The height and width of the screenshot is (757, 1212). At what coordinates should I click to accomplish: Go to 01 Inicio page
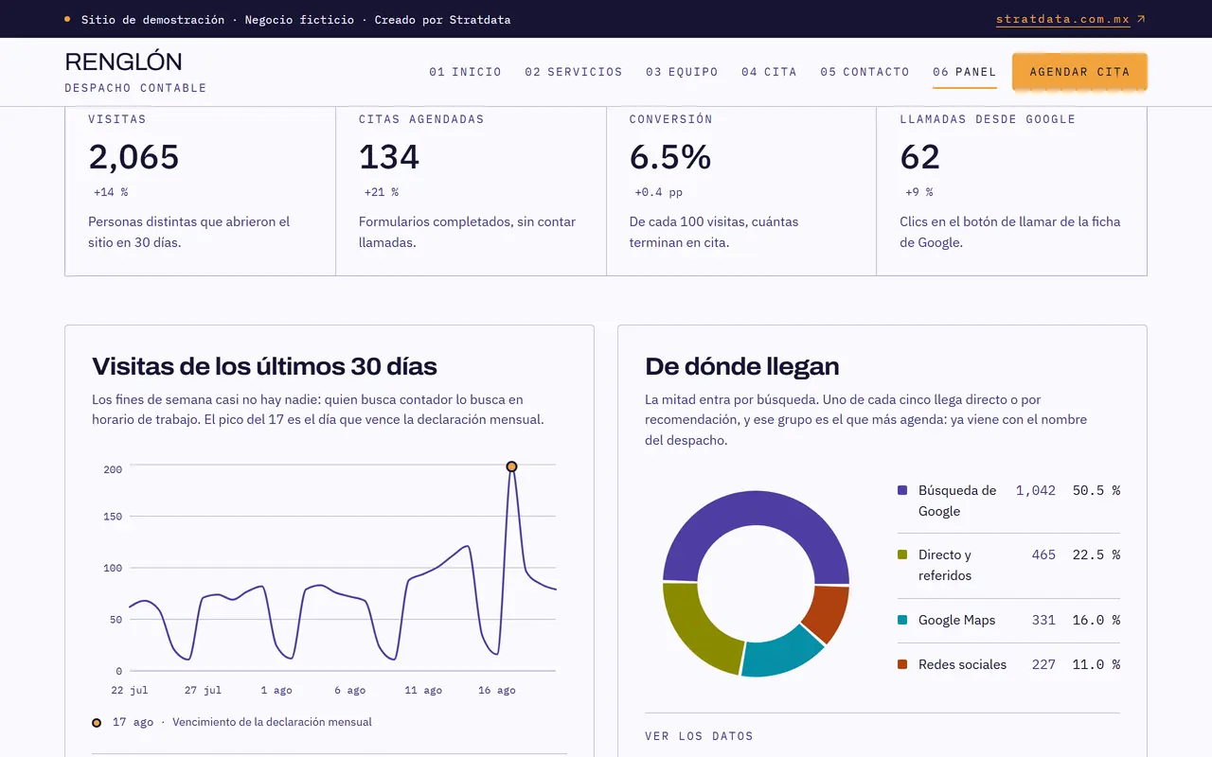pos(465,72)
